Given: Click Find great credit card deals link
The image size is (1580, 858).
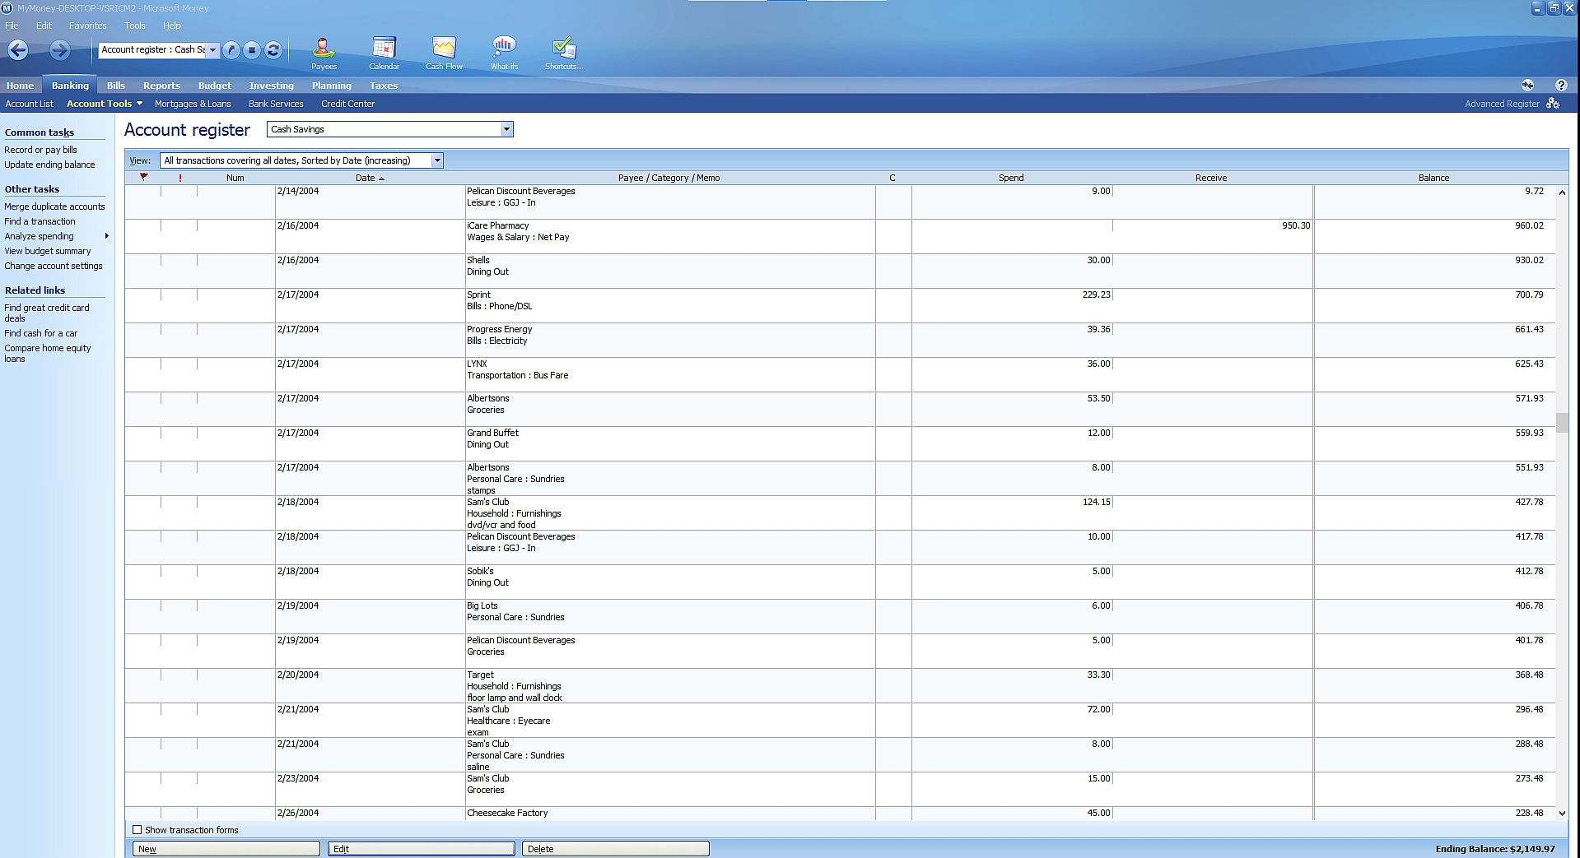Looking at the screenshot, I should click(47, 313).
